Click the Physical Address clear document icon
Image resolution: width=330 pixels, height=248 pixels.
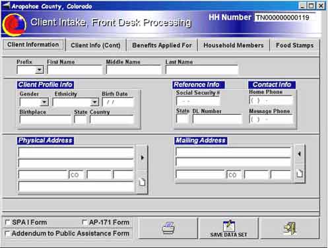coord(142,182)
